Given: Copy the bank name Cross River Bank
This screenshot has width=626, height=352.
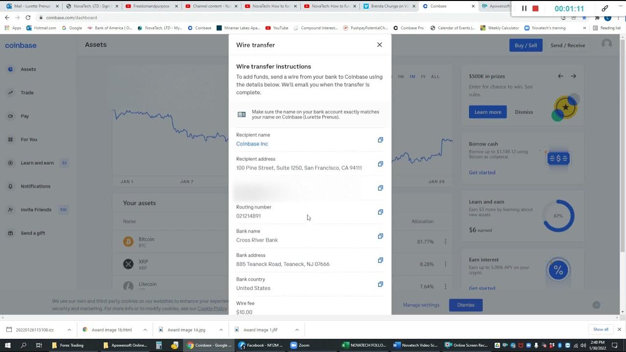Looking at the screenshot, I should 380,236.
